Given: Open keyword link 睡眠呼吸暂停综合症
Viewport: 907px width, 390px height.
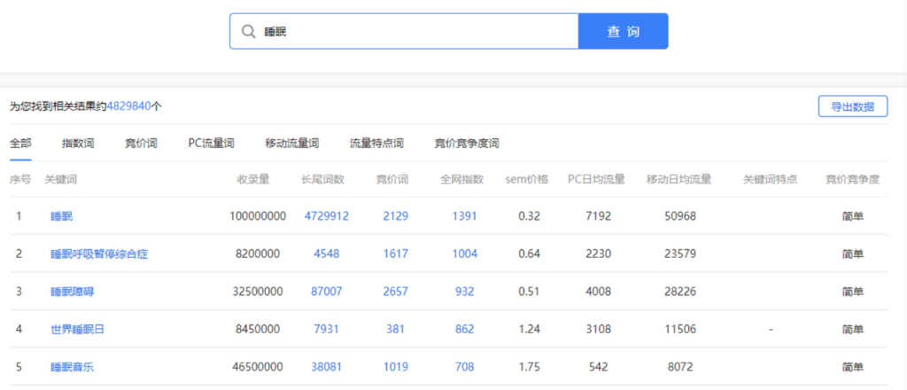Looking at the screenshot, I should pos(99,254).
